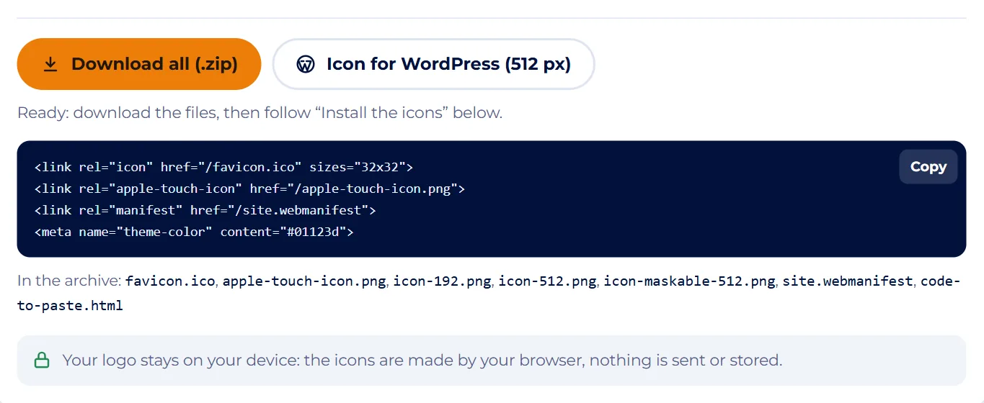Copy the HTML code snippet

[x=928, y=166]
